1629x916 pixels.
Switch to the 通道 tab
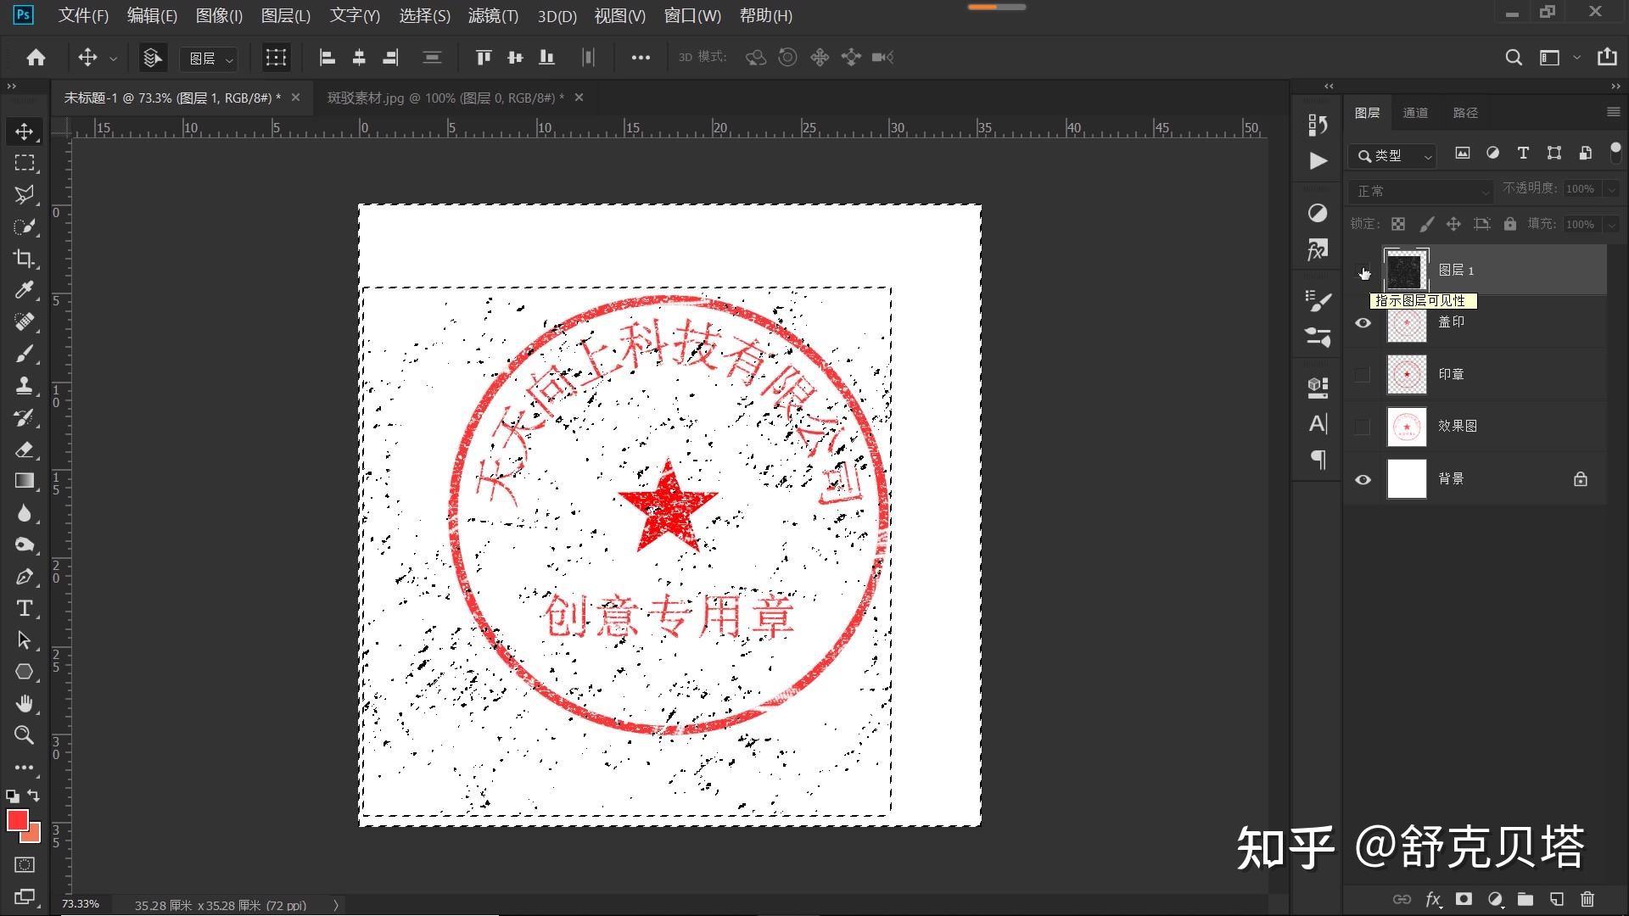click(x=1415, y=113)
